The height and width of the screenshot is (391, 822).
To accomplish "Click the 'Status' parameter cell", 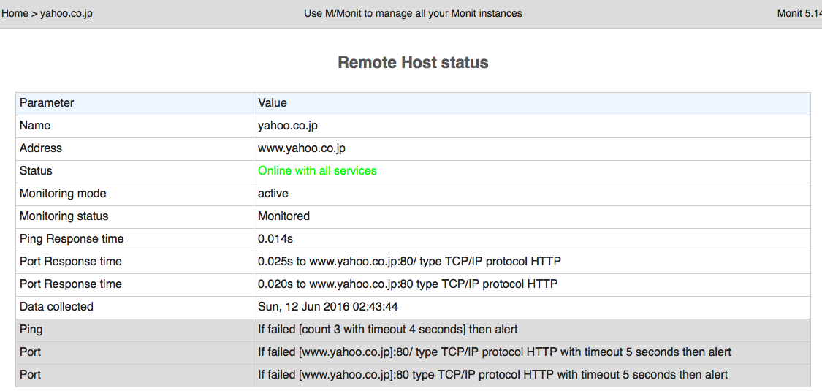I will click(x=134, y=171).
